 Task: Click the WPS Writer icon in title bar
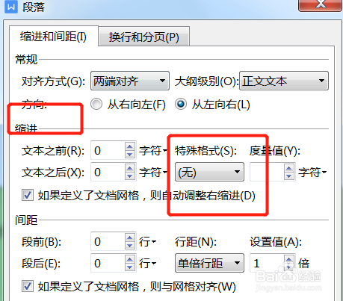coord(11,7)
